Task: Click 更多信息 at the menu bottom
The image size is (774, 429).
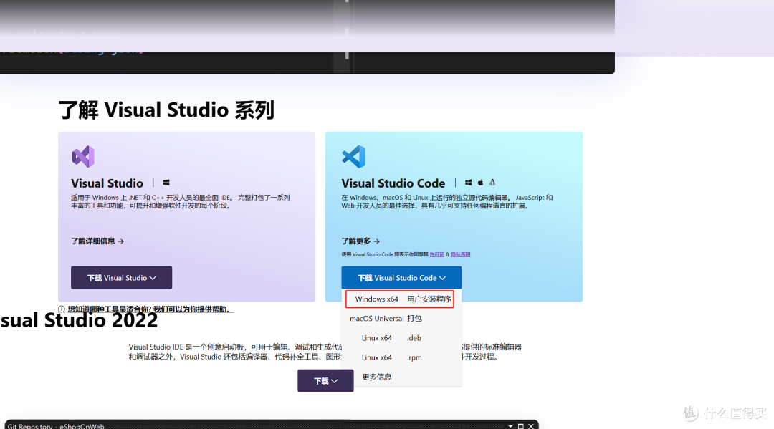Action: click(376, 376)
